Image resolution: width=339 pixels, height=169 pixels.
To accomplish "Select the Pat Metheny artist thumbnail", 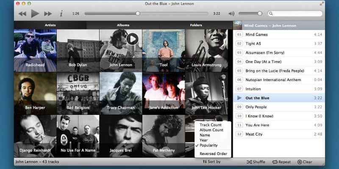I will coord(164,136).
